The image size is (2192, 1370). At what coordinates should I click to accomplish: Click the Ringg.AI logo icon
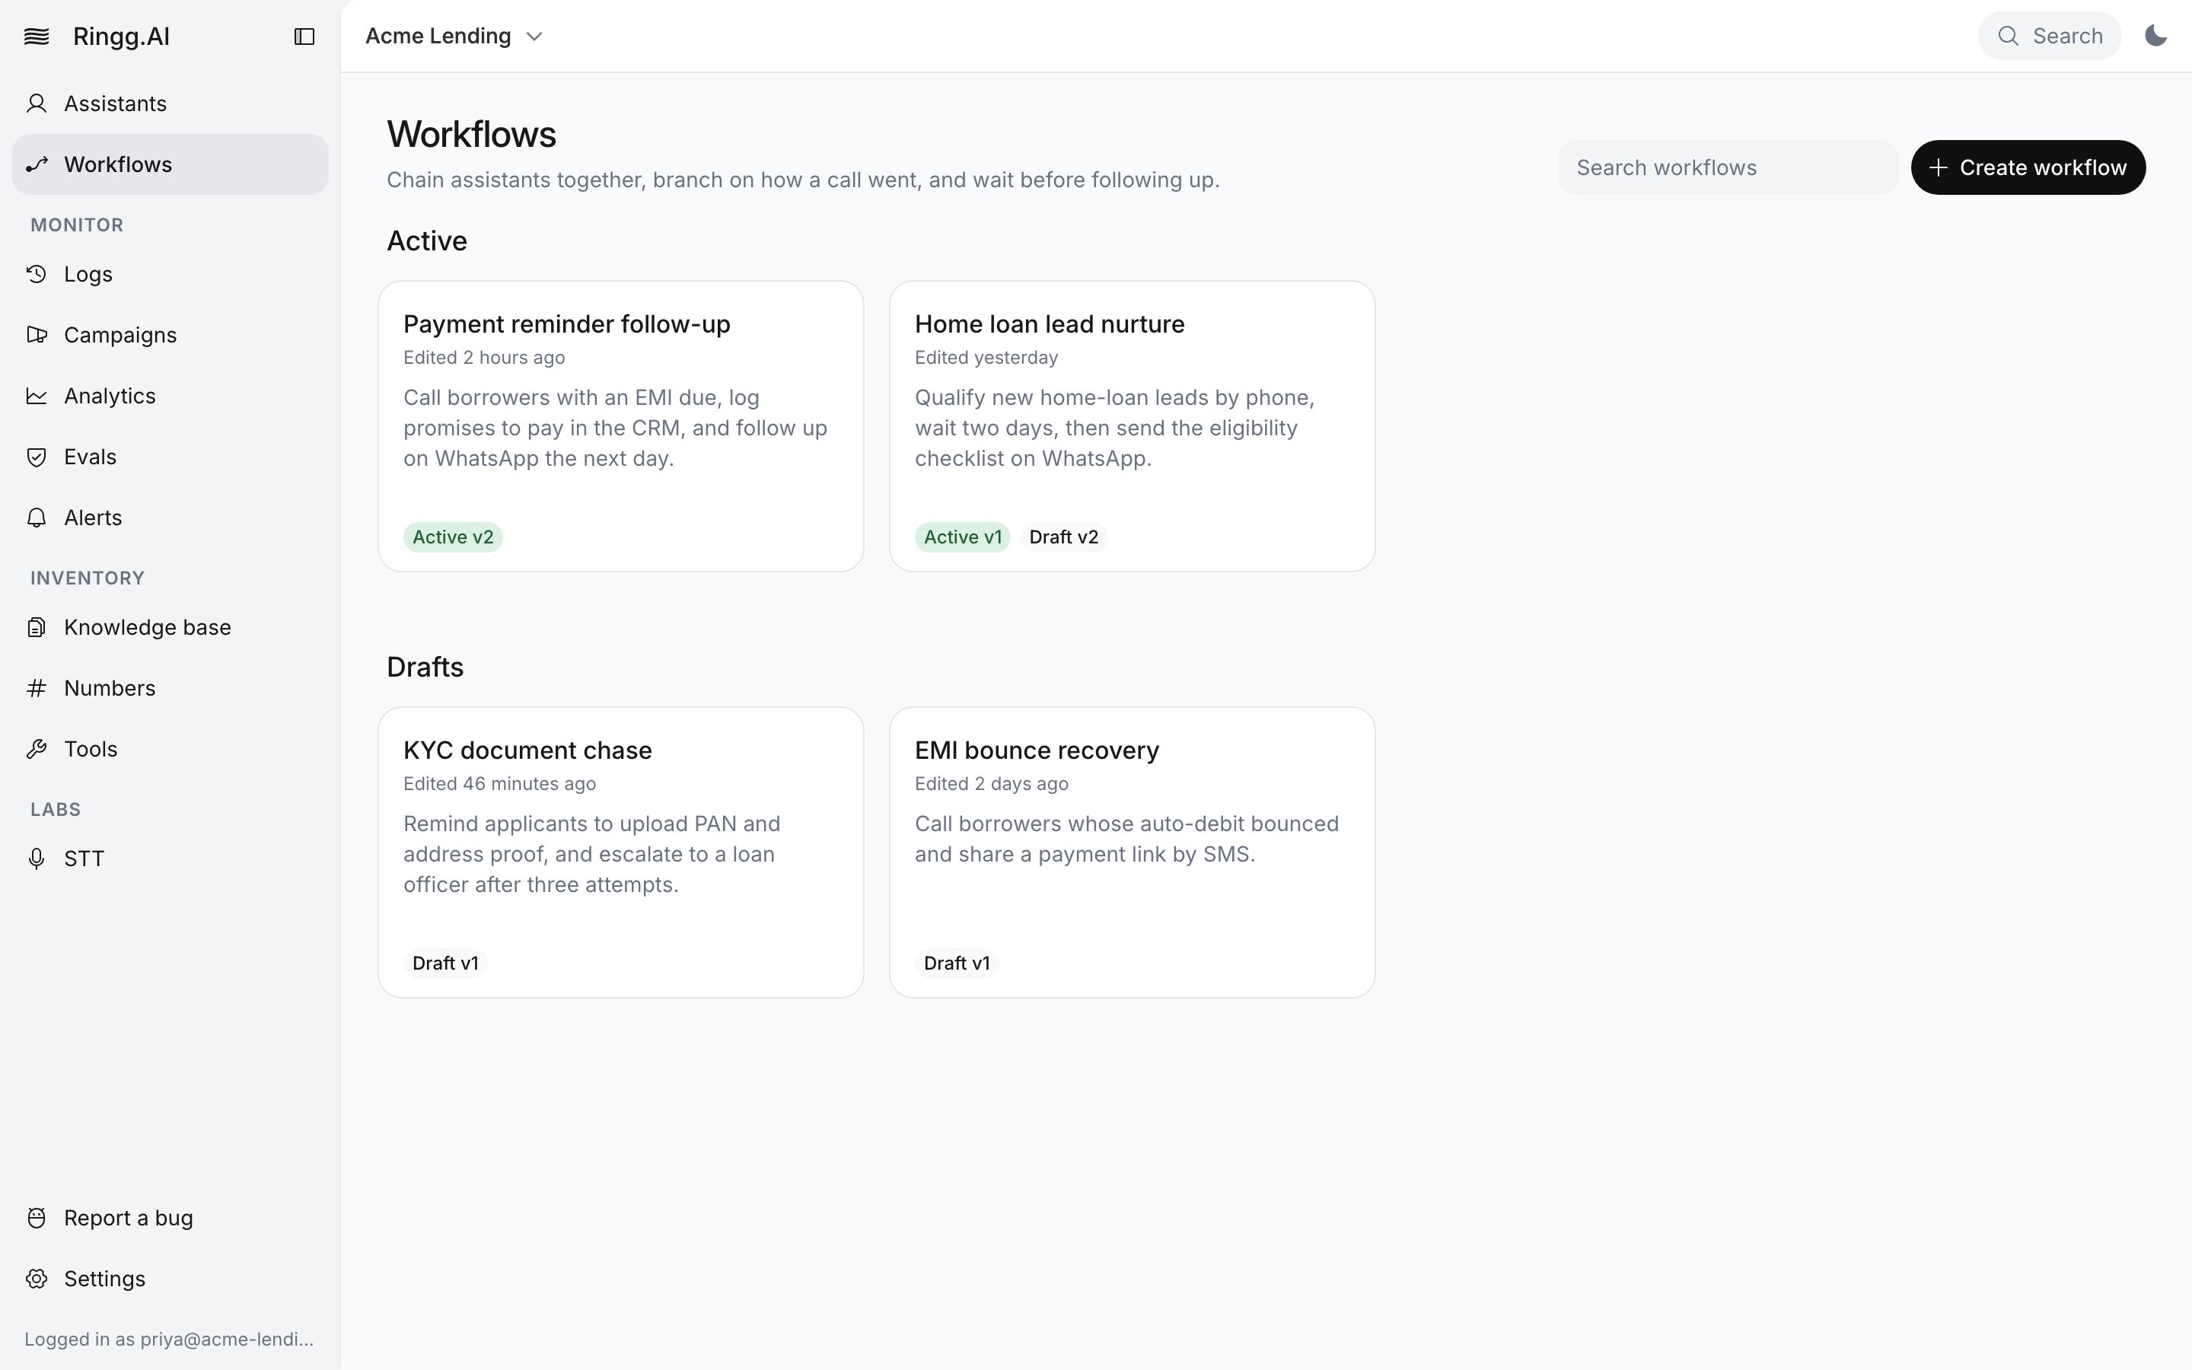coord(37,37)
